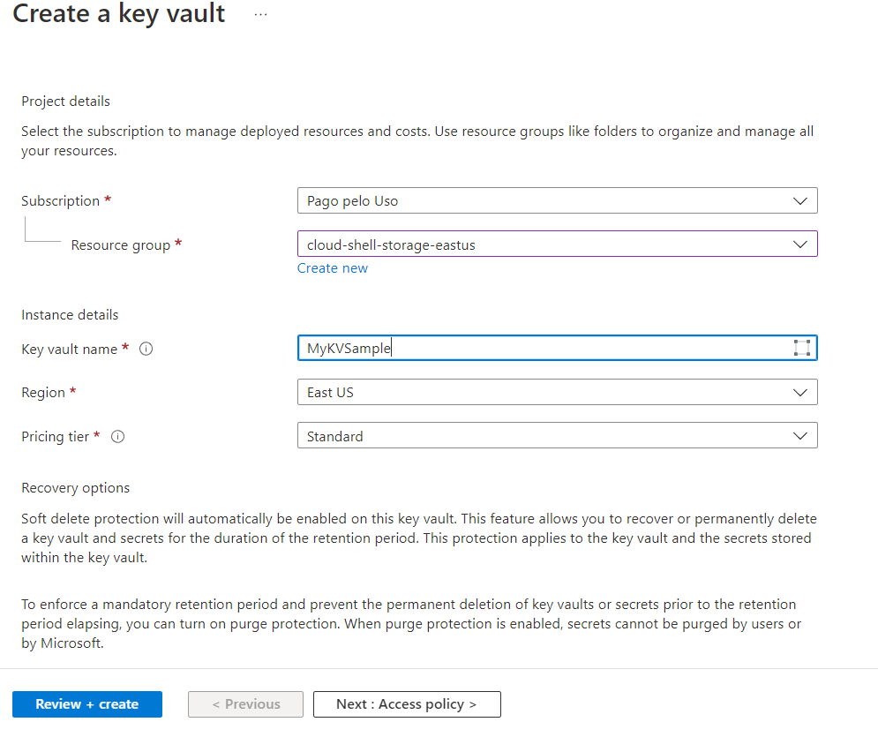Expand the cloud-shell-storage-eastus resource group combo box
This screenshot has width=878, height=737.
[557, 244]
